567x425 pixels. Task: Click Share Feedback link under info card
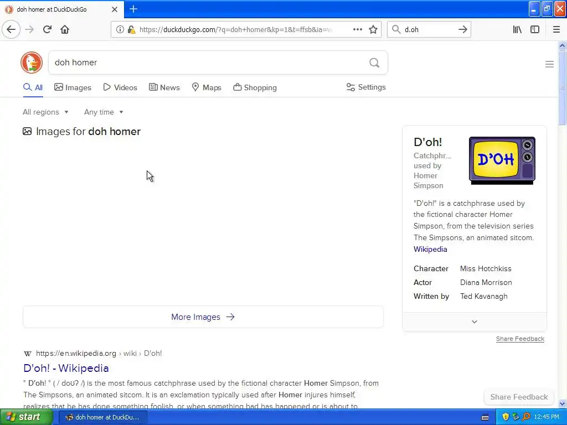[x=520, y=339]
